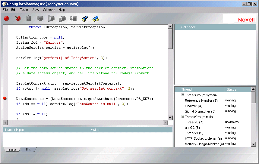
Task: Click the 'ServletContext ctxt' code line
Action: point(69,83)
